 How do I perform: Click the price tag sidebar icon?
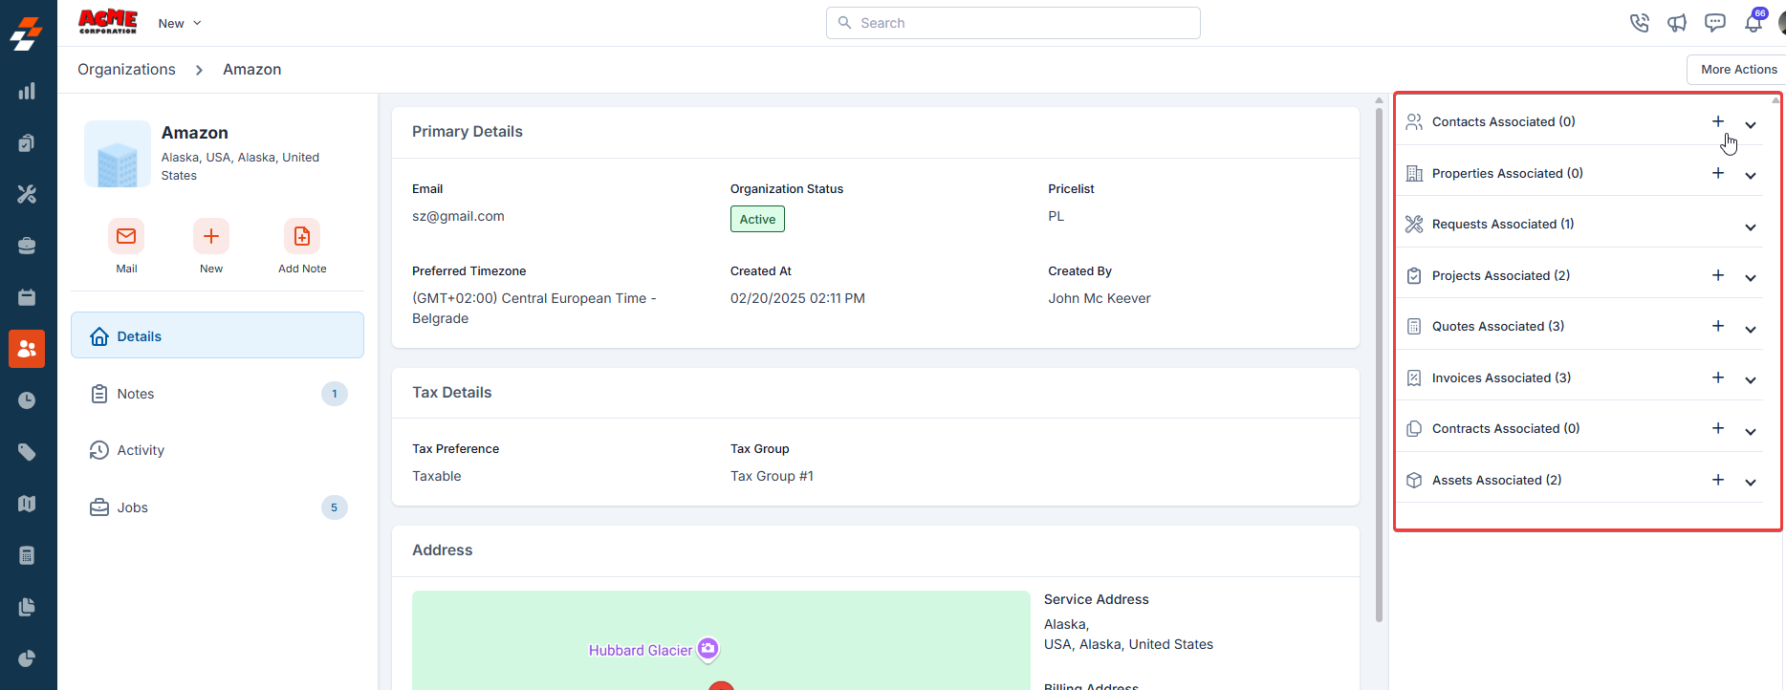click(27, 452)
